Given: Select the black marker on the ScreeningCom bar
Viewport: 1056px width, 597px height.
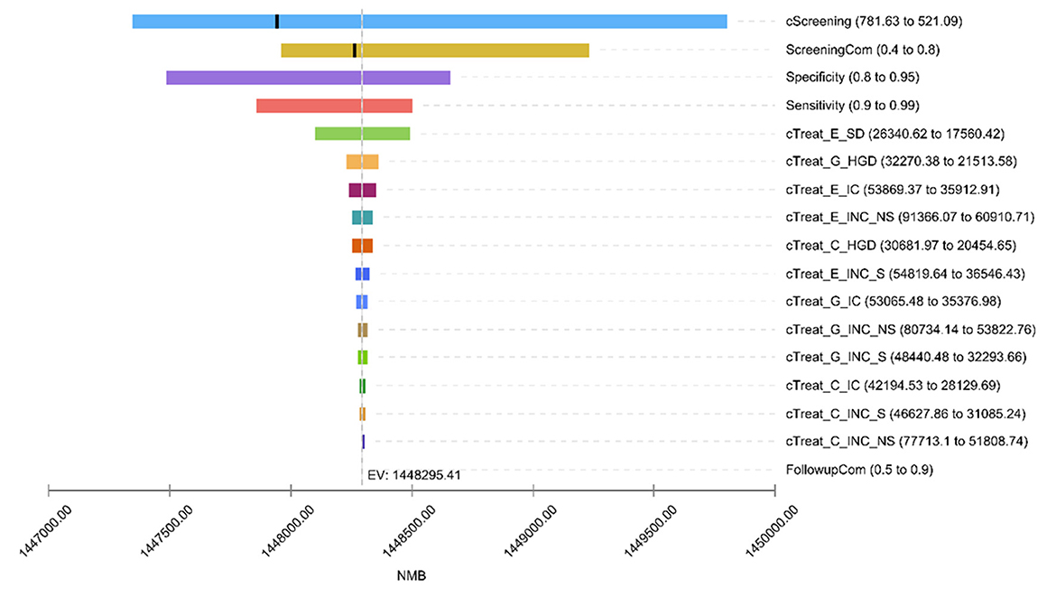Looking at the screenshot, I should (354, 50).
